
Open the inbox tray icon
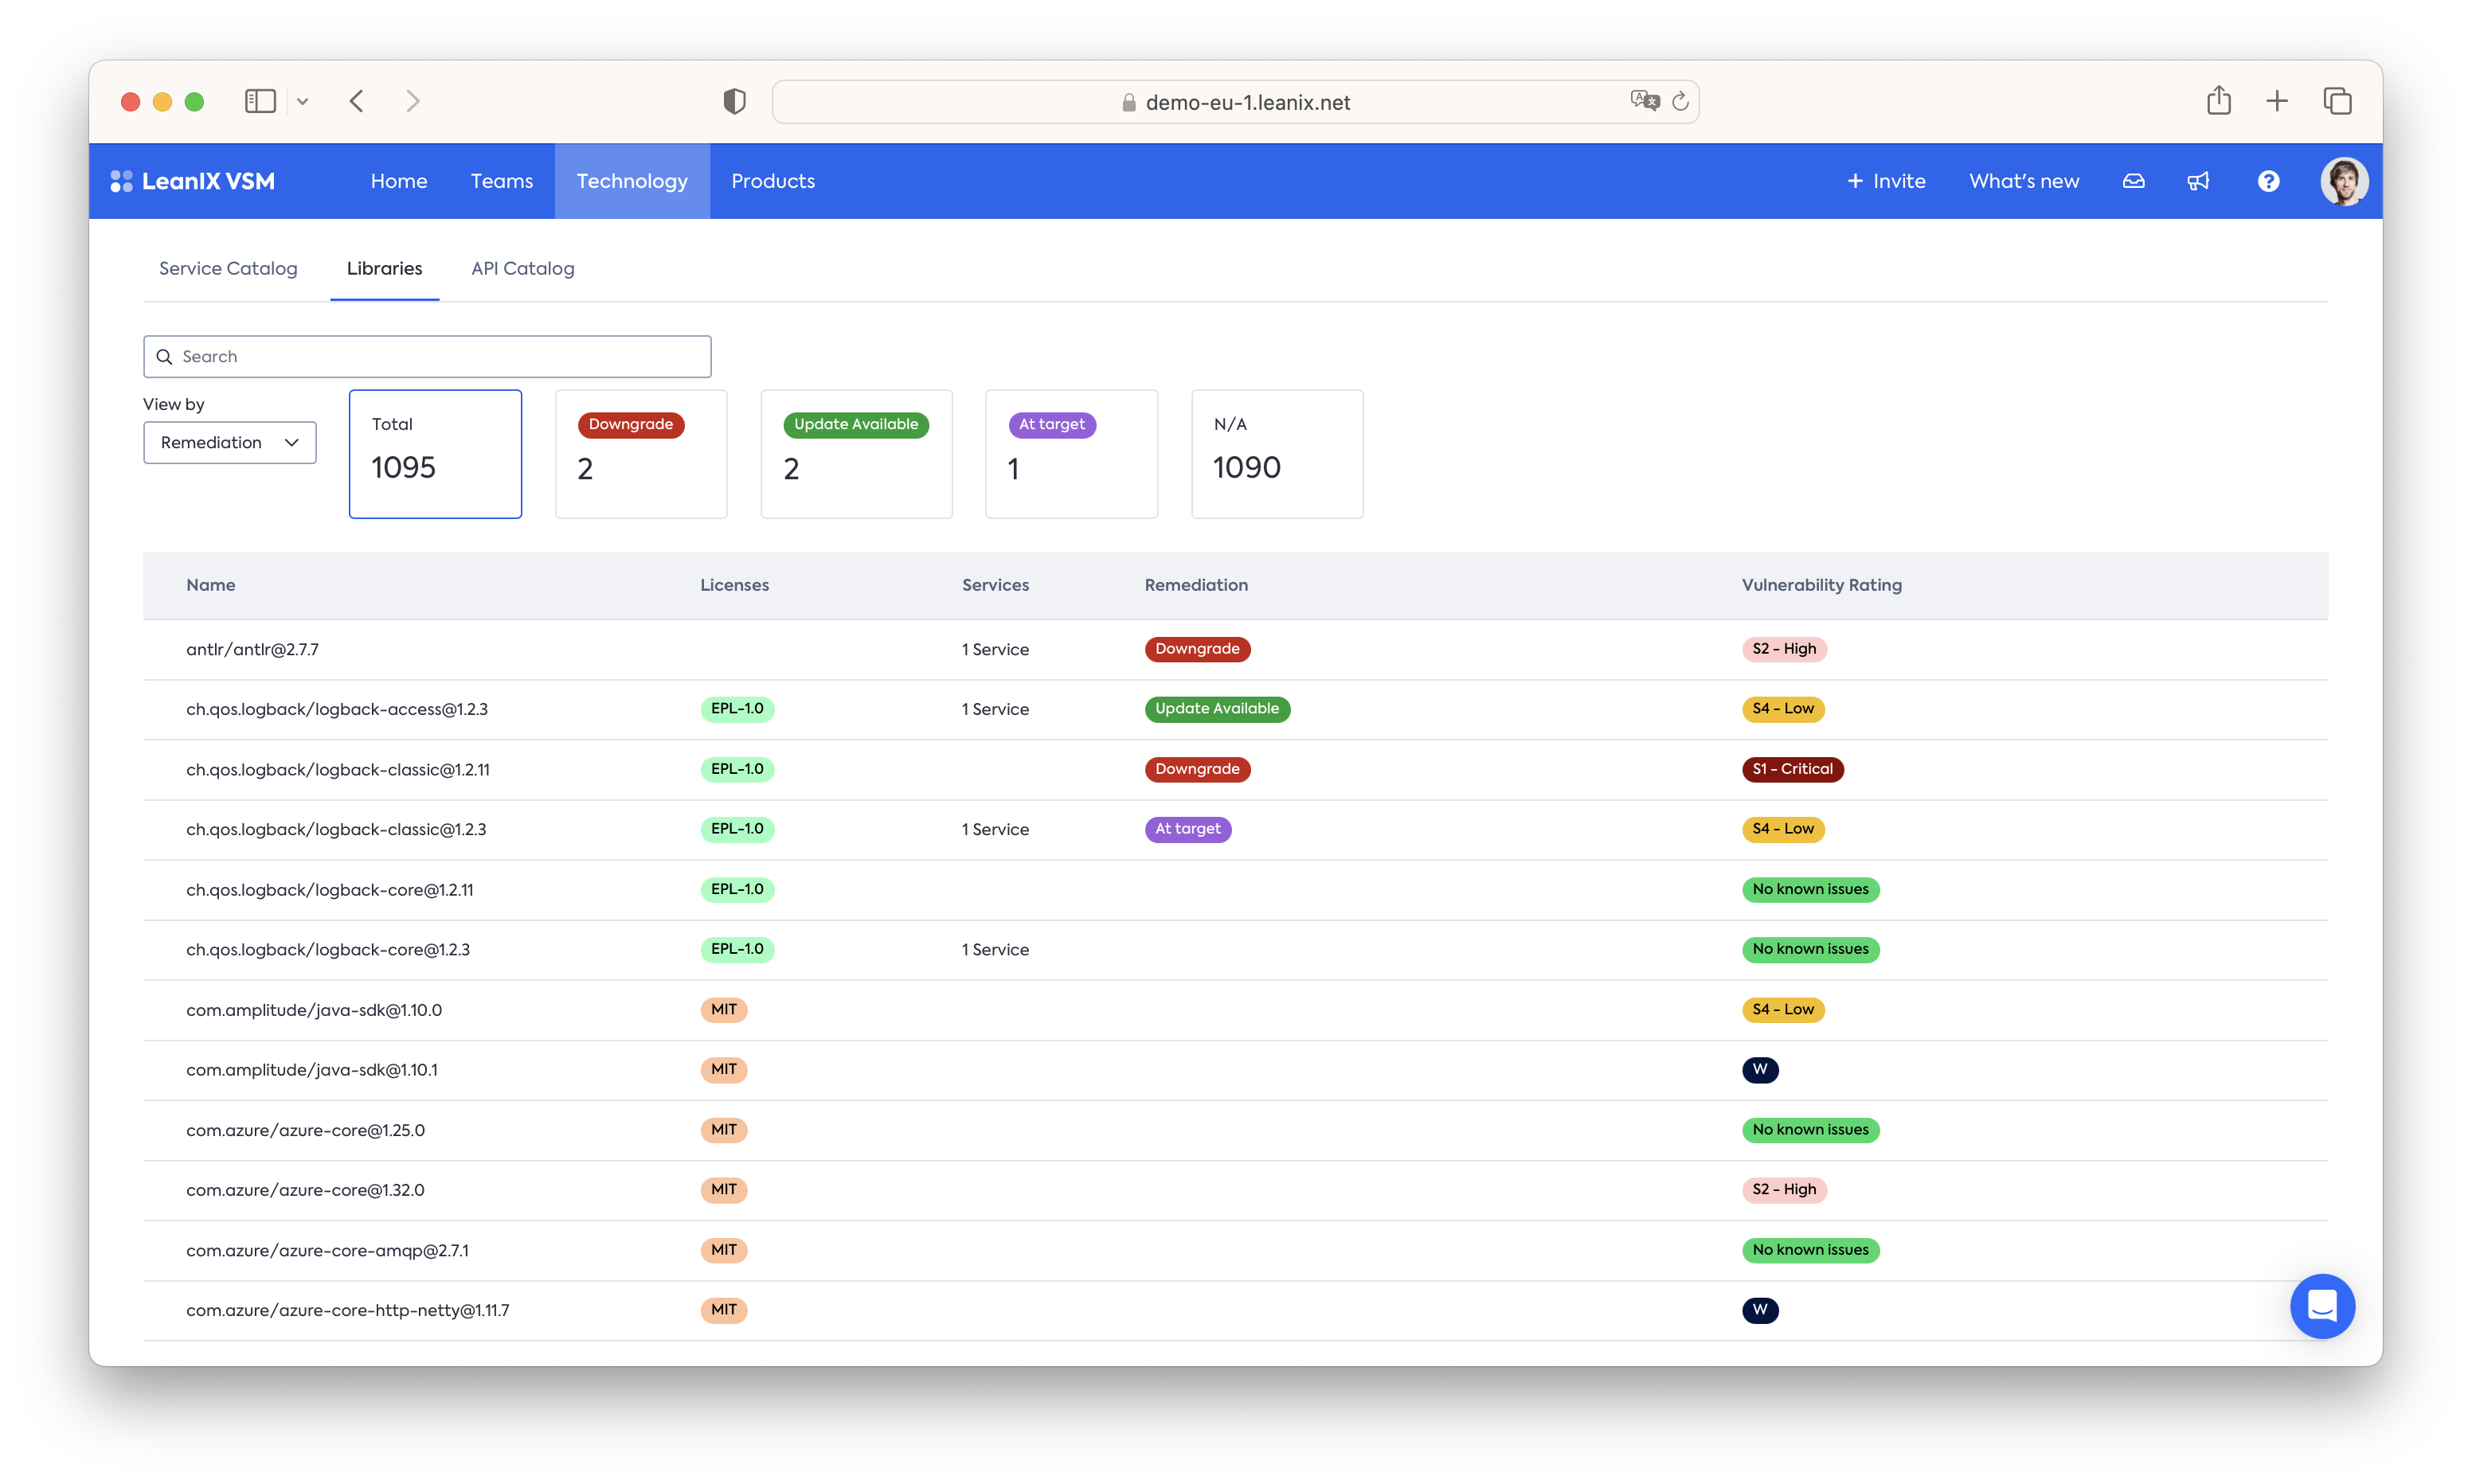[x=2133, y=181]
